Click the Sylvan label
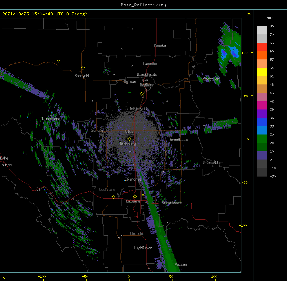Image resolution: width=287 pixels, height=281 pixels. tap(130, 82)
